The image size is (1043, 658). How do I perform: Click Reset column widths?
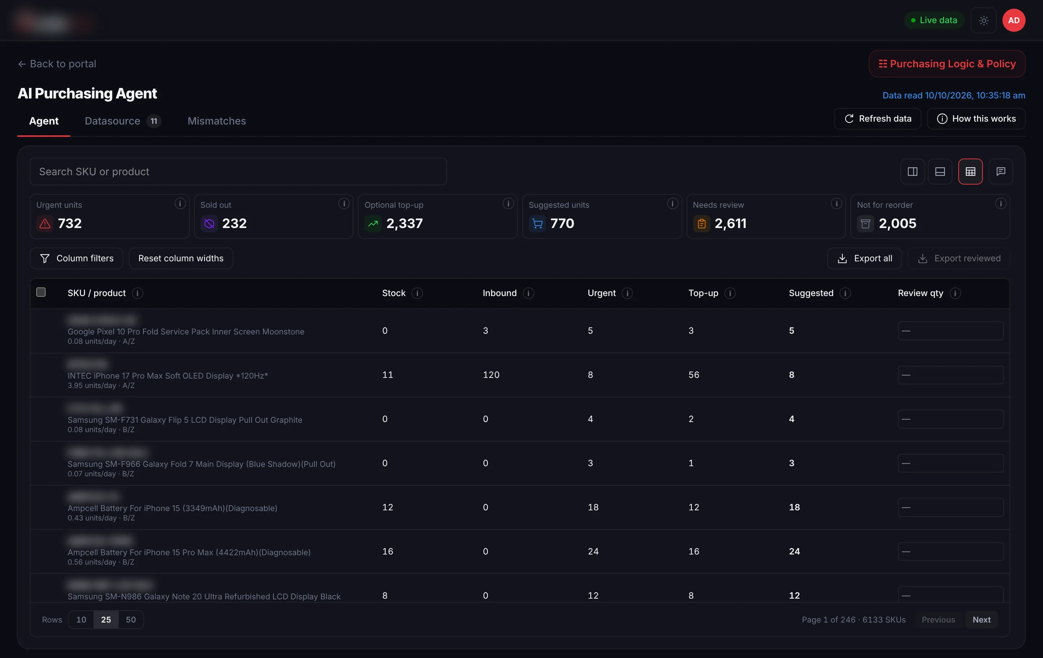click(x=181, y=258)
